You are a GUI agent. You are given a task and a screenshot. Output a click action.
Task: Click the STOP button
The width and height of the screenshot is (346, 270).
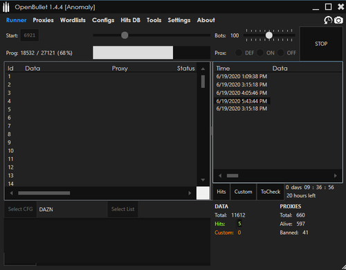click(321, 44)
